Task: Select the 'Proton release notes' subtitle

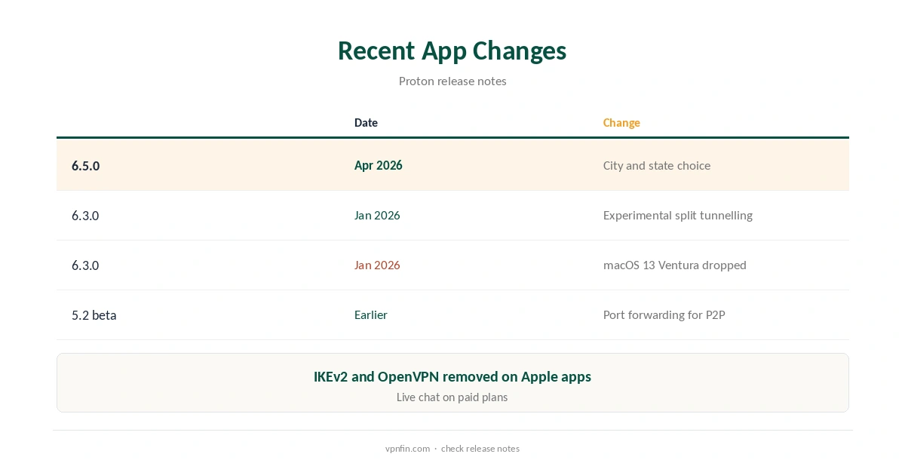Action: 452,81
